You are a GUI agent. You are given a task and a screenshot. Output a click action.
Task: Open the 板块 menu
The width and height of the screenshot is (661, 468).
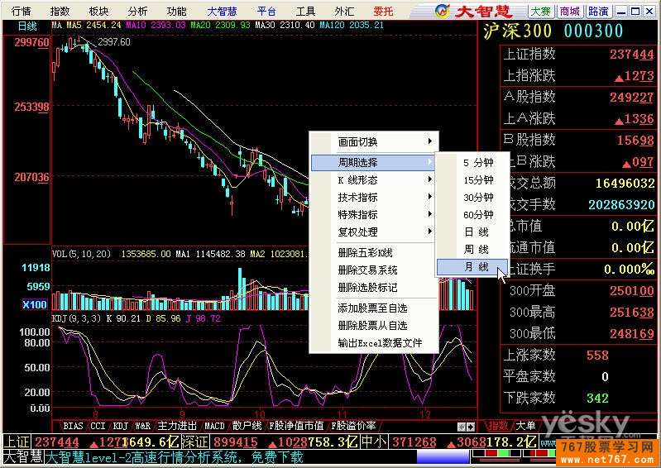pos(98,12)
